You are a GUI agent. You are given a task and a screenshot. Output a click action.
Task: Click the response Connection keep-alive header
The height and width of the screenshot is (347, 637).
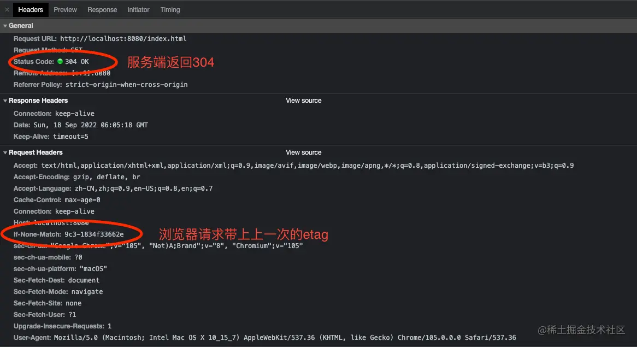[x=54, y=114]
